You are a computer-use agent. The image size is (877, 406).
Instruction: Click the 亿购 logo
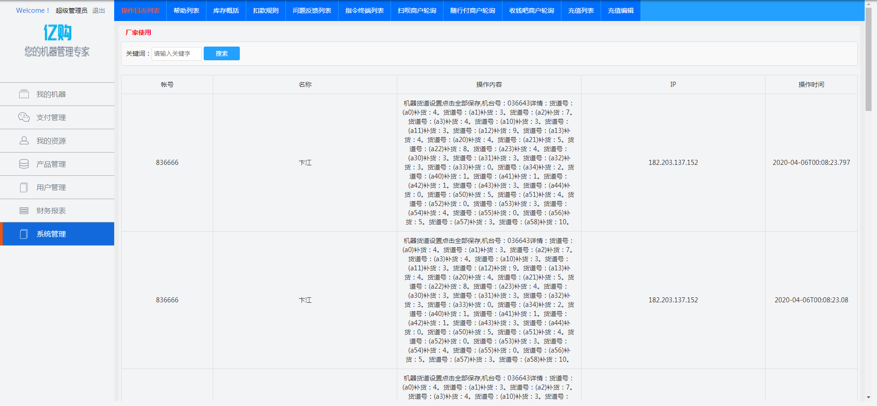click(x=57, y=33)
